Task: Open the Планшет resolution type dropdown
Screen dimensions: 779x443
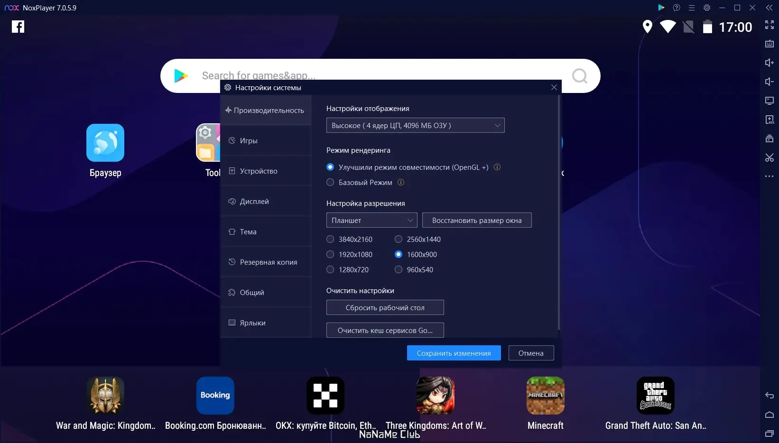Action: [372, 220]
